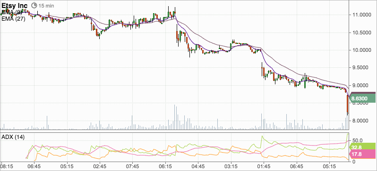Viewport: 377px width, 171px height.
Task: Click the 04:45 time axis label
Action: coord(198,166)
